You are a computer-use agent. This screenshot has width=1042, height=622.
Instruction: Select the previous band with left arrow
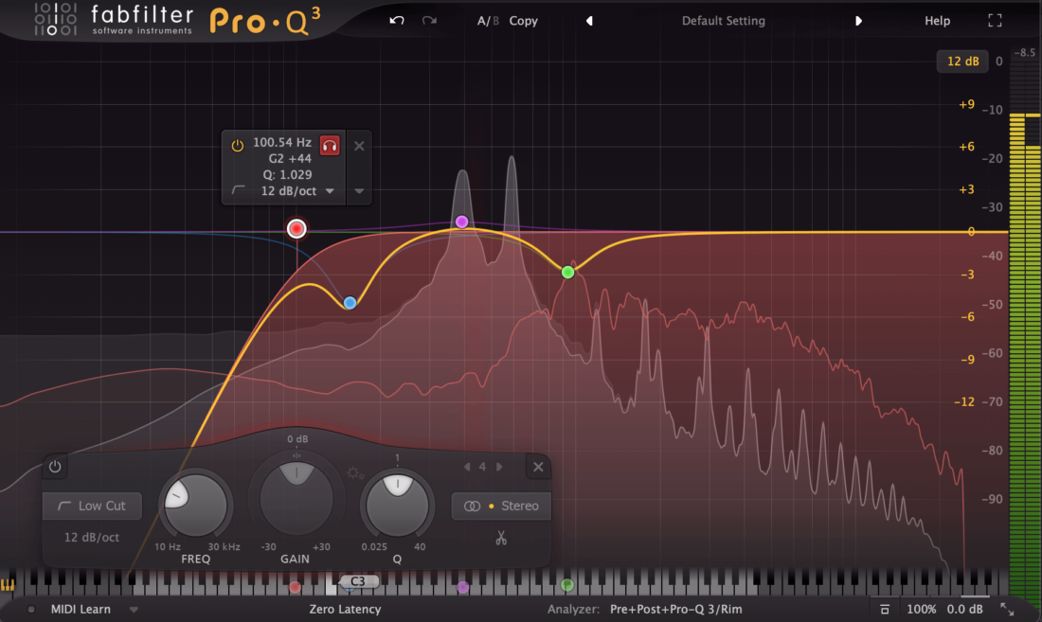[x=466, y=467]
